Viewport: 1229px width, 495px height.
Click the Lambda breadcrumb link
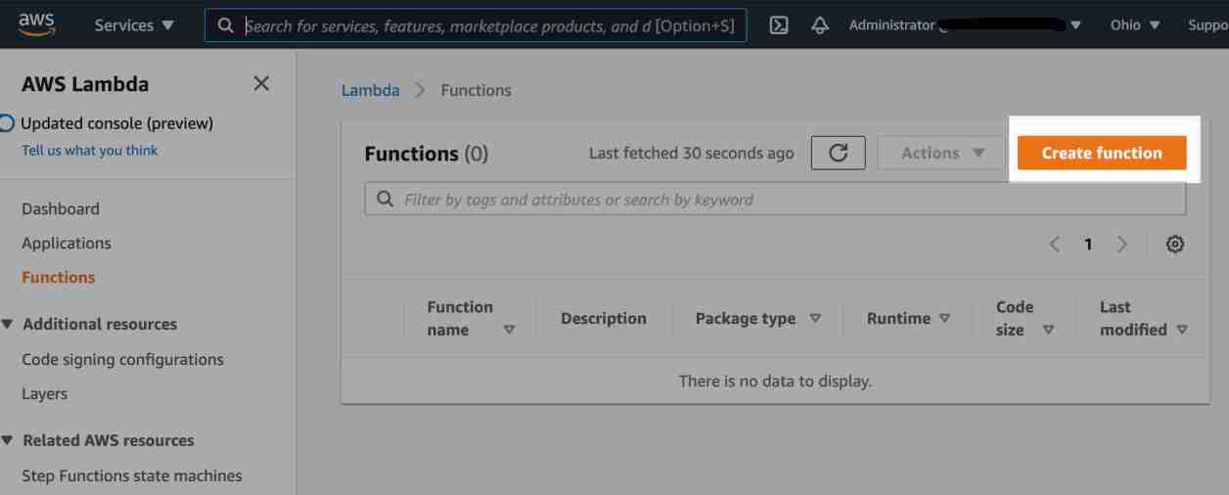pyautogui.click(x=370, y=90)
